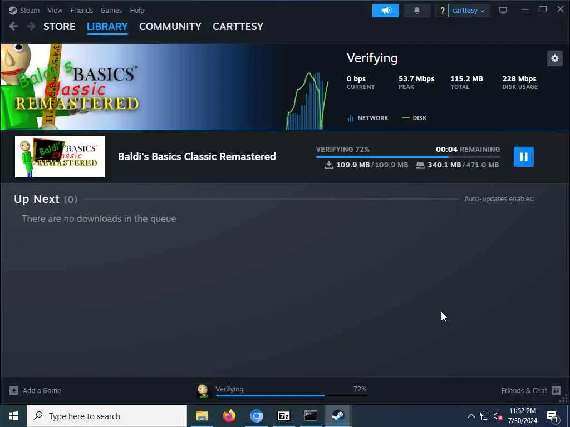Image resolution: width=570 pixels, height=427 pixels.
Task: Open the notifications bell
Action: (x=416, y=11)
